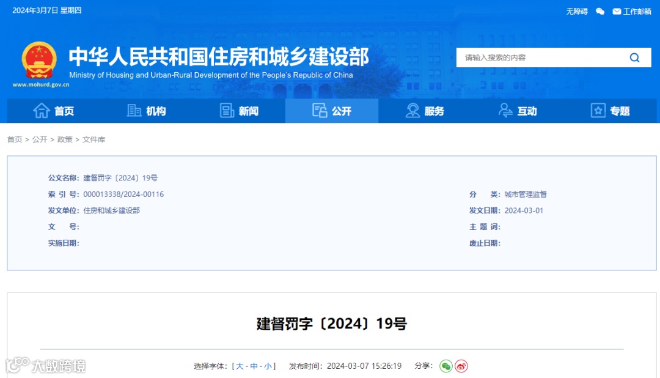The height and width of the screenshot is (378, 660).
Task: Open the 机构 navigation tab
Action: [x=146, y=111]
